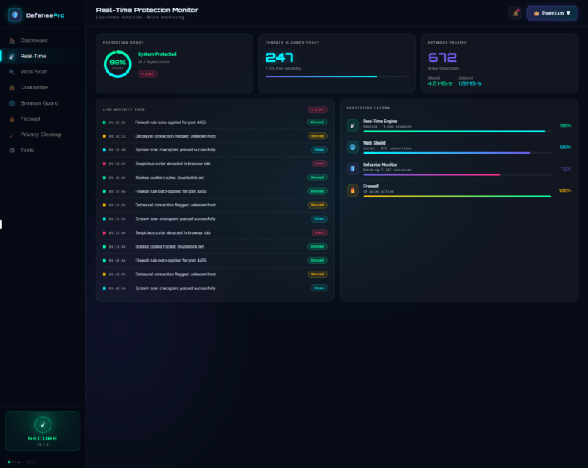Click the LIVE badge in activity feed

[x=317, y=109]
